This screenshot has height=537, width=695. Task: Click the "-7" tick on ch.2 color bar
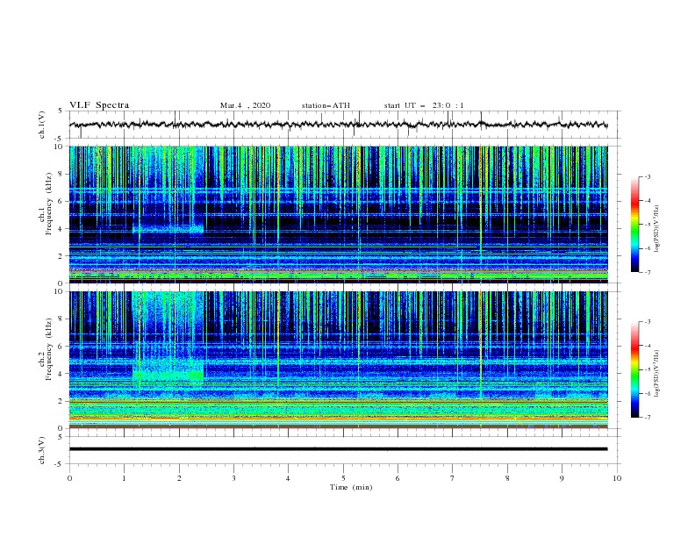[x=647, y=418]
